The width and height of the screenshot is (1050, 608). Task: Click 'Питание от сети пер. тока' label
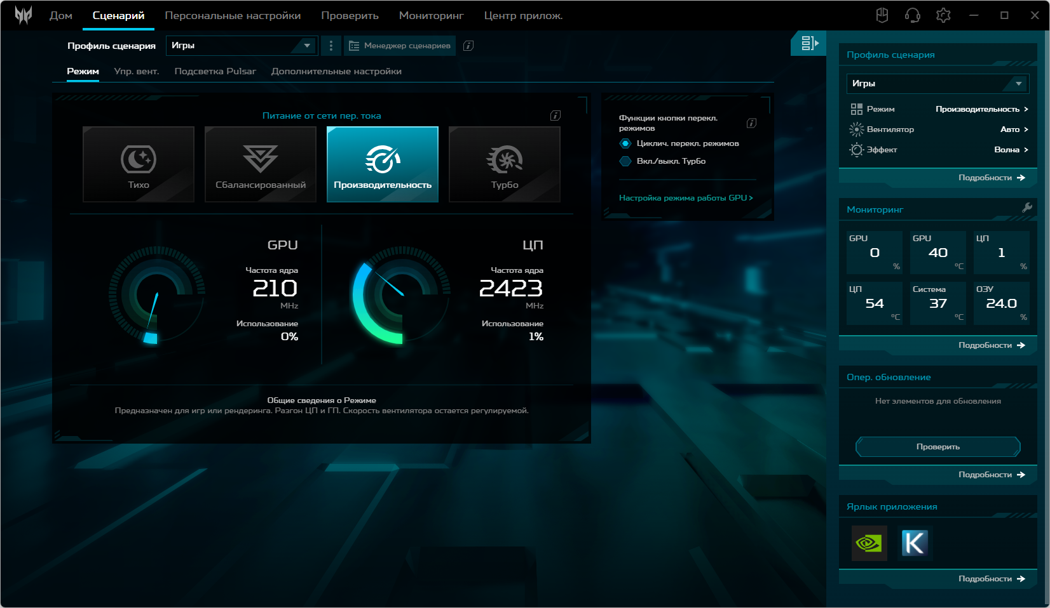(x=322, y=116)
